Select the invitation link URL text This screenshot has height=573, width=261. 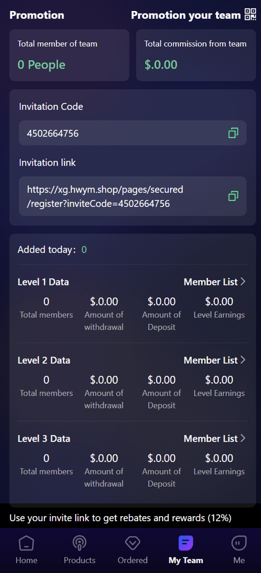[x=105, y=196]
